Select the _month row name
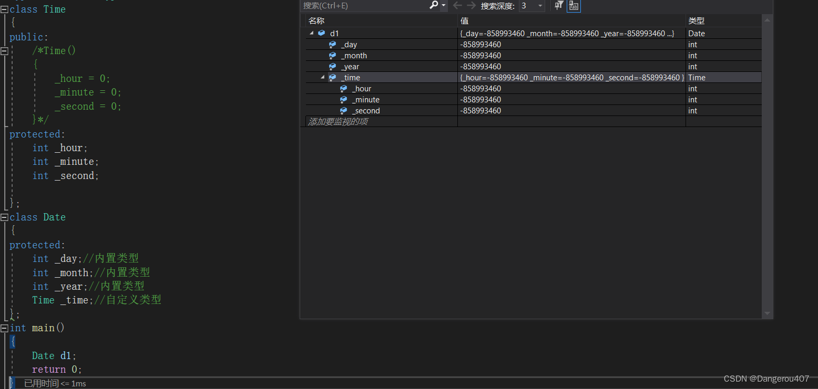The image size is (818, 389). [x=354, y=56]
